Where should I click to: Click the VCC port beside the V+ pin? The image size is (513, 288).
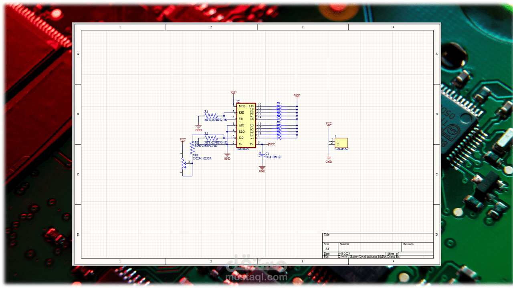(272, 144)
